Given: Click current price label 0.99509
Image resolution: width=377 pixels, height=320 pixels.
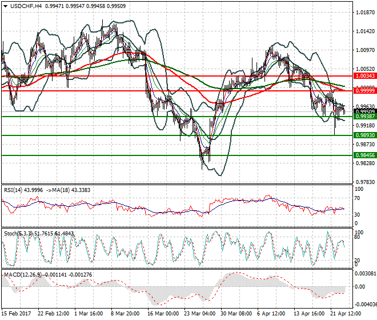Looking at the screenshot, I should tap(365, 111).
